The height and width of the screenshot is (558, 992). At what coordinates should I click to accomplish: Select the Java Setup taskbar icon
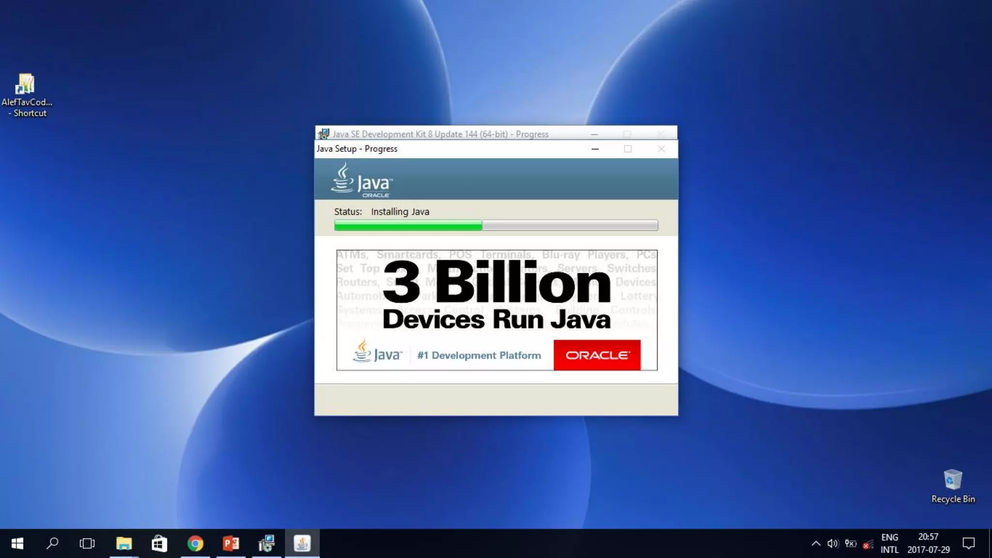coord(302,543)
